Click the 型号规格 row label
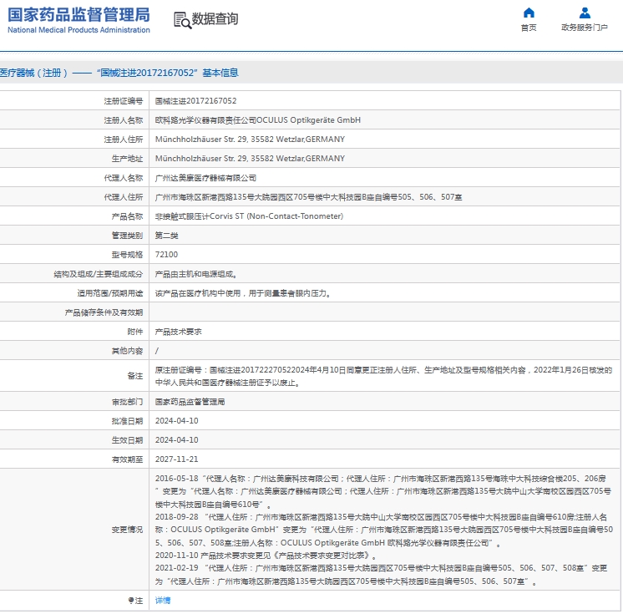 click(x=127, y=255)
